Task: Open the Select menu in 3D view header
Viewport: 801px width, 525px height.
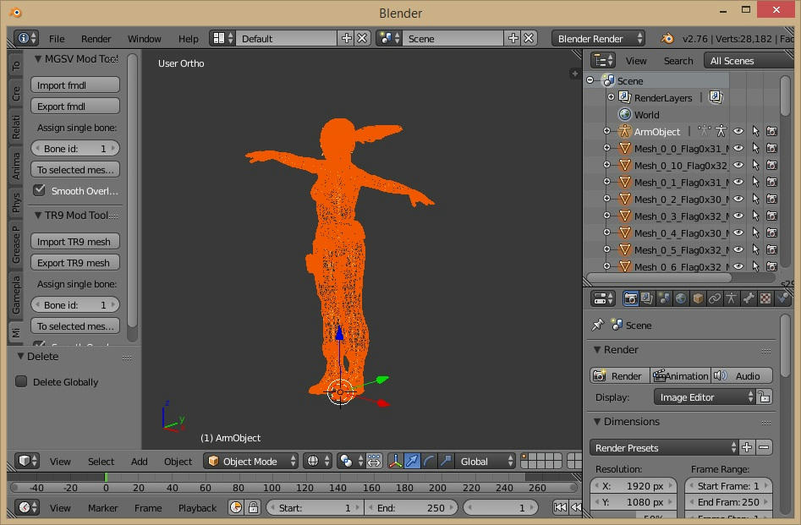Action: pyautogui.click(x=101, y=462)
